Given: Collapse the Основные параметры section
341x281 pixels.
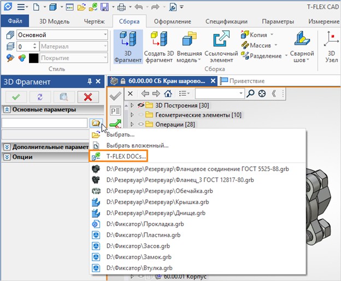Looking at the screenshot, I should click(7, 110).
